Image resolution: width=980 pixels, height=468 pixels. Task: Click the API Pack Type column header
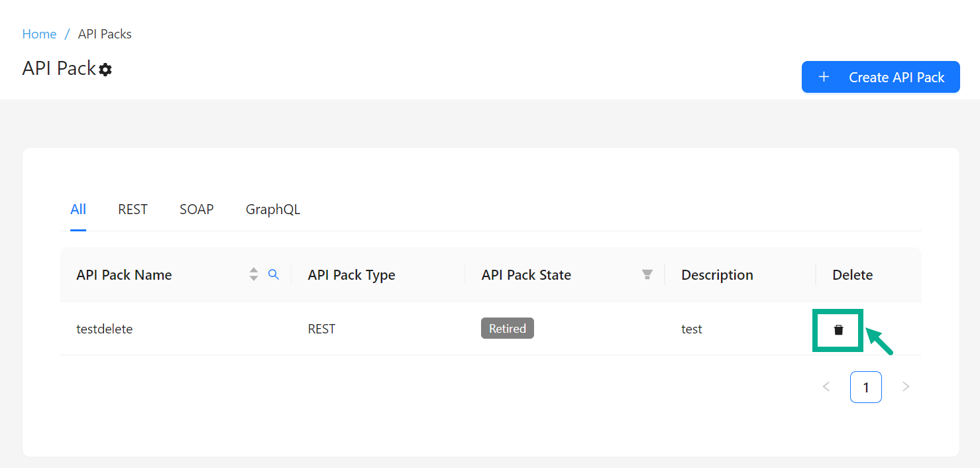[x=351, y=275]
